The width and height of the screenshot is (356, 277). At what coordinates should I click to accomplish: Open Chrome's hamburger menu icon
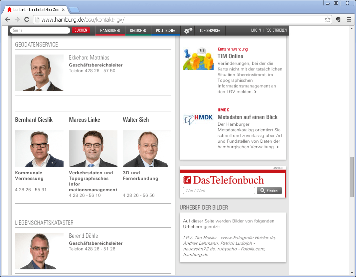pyautogui.click(x=349, y=20)
